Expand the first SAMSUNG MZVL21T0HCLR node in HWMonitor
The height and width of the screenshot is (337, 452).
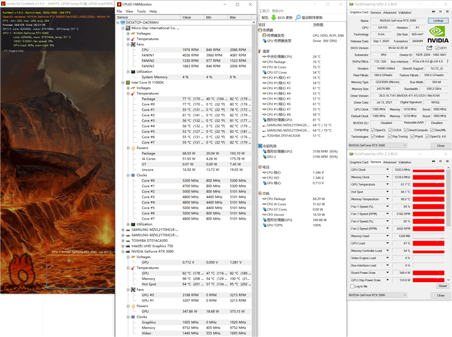(x=123, y=230)
